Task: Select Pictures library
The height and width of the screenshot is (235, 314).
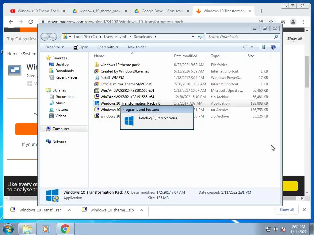Action: 62,109
